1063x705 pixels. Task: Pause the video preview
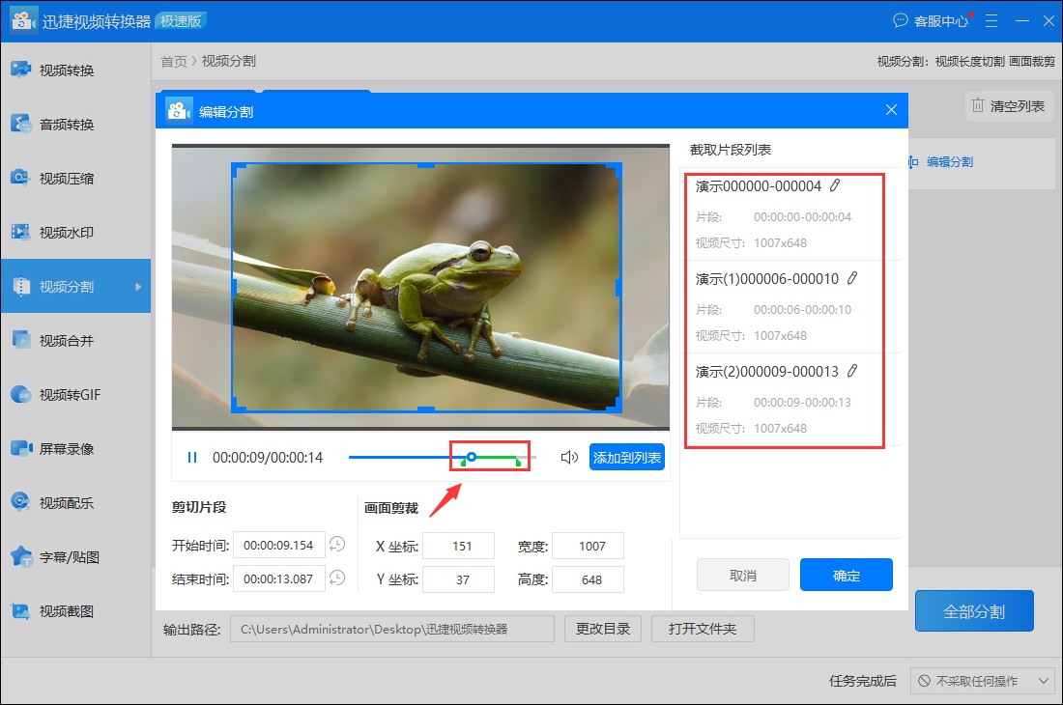(x=190, y=456)
